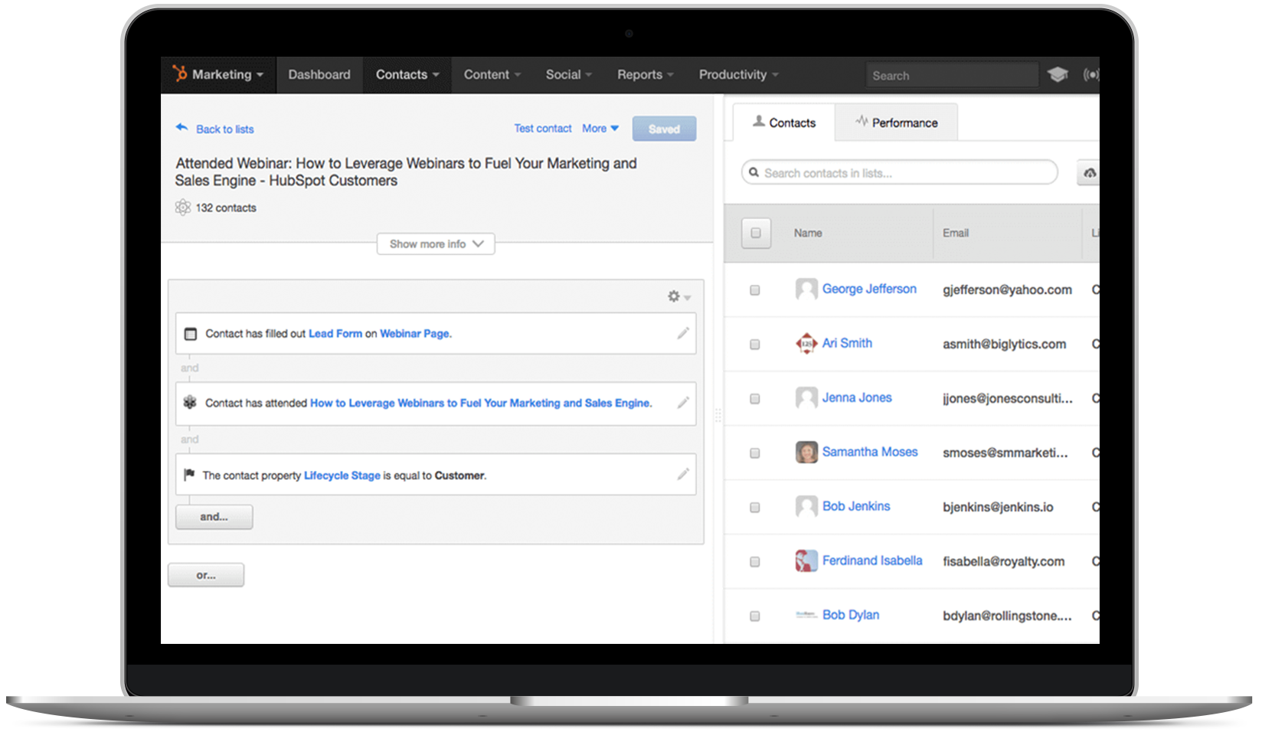The image size is (1262, 732).
Task: Expand the Show more info section
Action: pos(436,244)
